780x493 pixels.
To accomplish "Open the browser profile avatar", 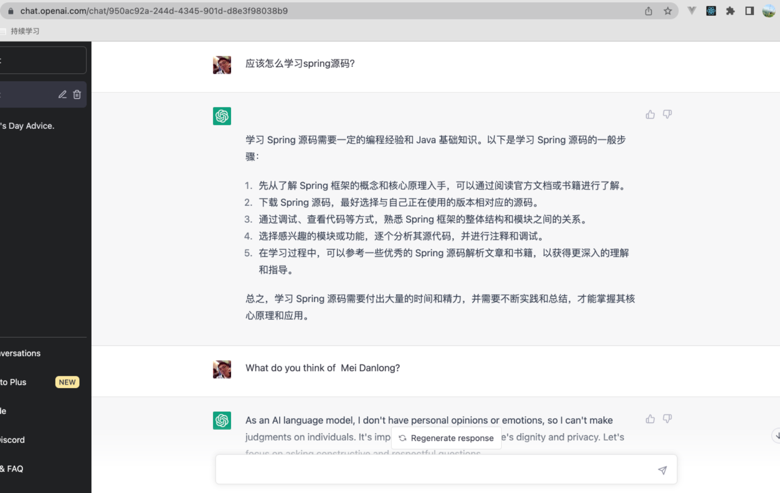I will click(769, 11).
